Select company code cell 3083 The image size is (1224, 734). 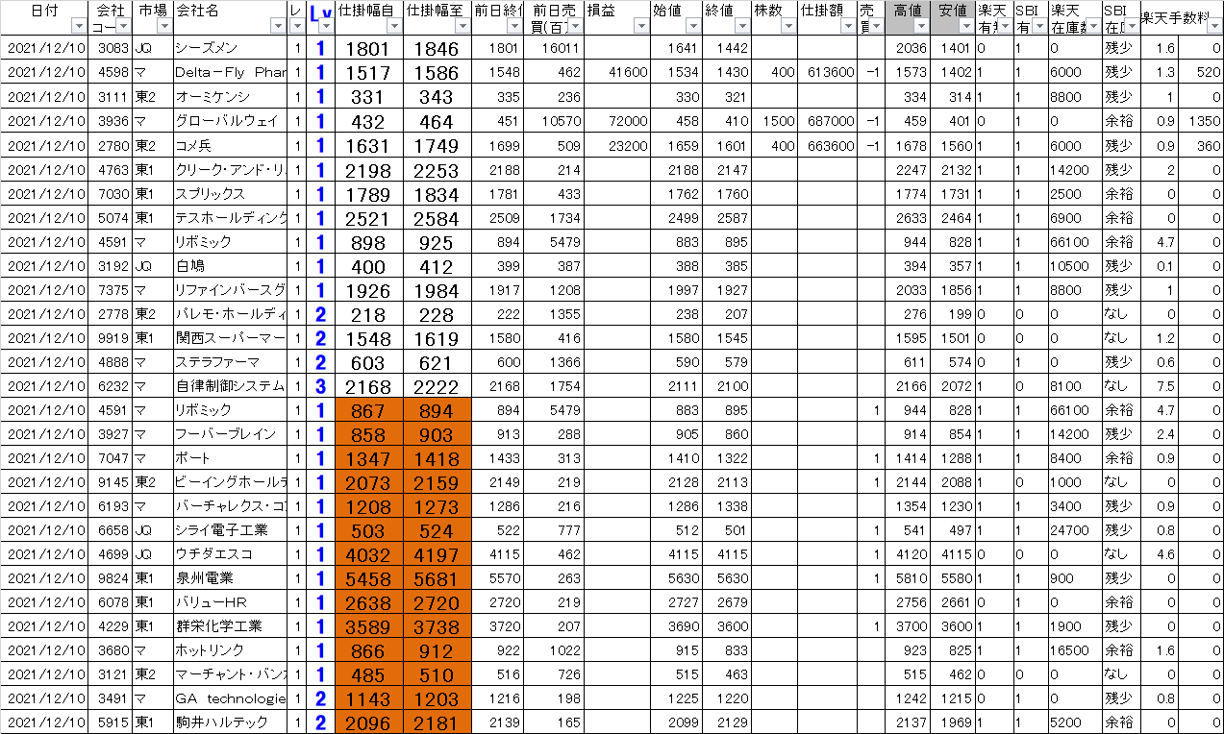110,48
